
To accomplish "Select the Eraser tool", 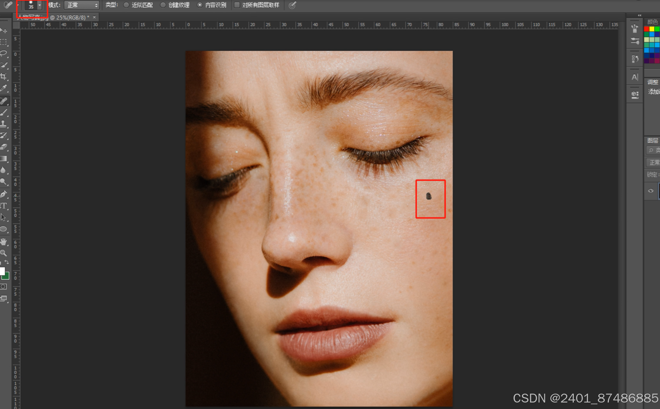I will pyautogui.click(x=4, y=147).
